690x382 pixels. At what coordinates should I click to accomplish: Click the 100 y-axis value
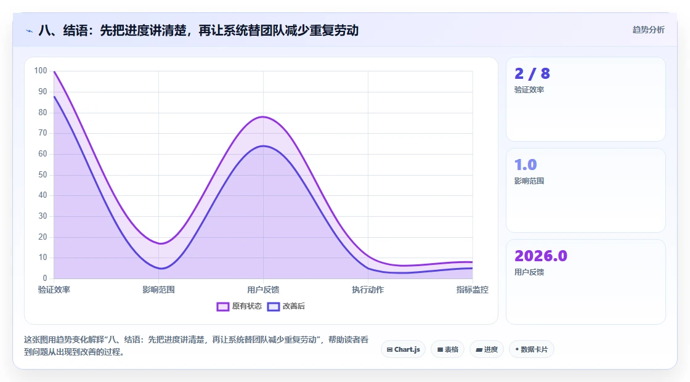click(x=41, y=71)
